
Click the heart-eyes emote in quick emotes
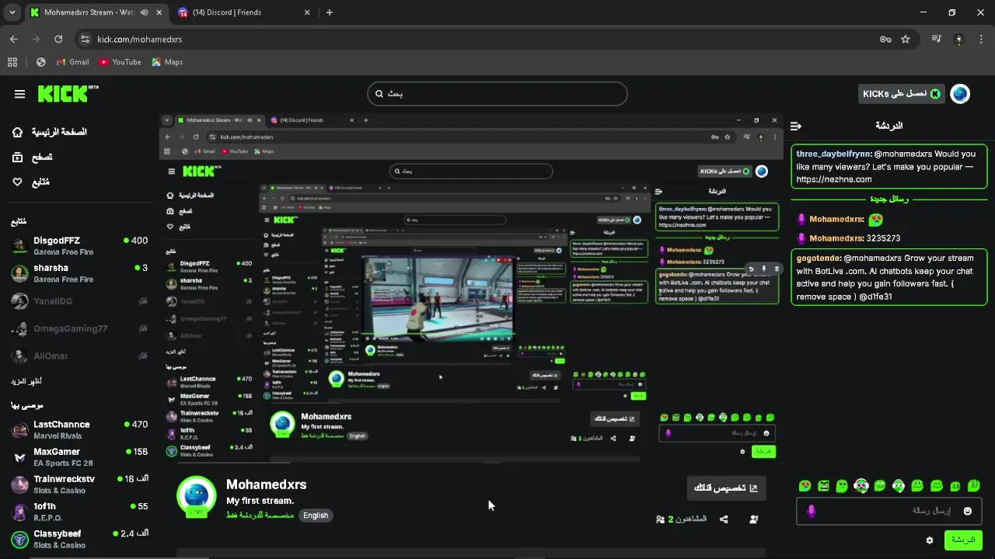coord(805,486)
